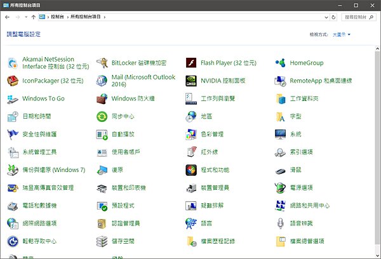Open the 認證管理員 safe icon

coord(102,223)
